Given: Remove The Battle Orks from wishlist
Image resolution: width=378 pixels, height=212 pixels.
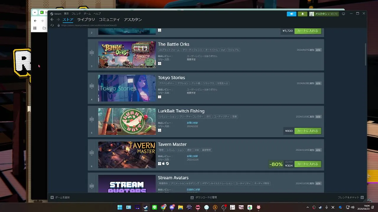Looking at the screenshot, I should [x=318, y=50].
